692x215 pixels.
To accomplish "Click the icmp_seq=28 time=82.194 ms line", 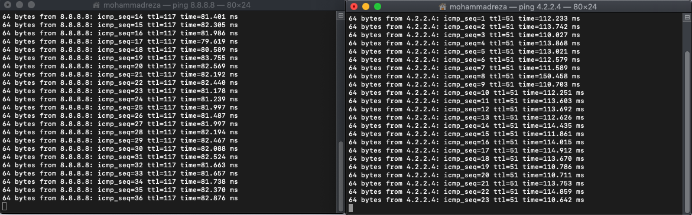I will coord(120,133).
